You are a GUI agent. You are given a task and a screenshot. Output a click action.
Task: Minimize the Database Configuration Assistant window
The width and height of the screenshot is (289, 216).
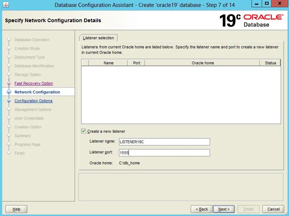256,4
